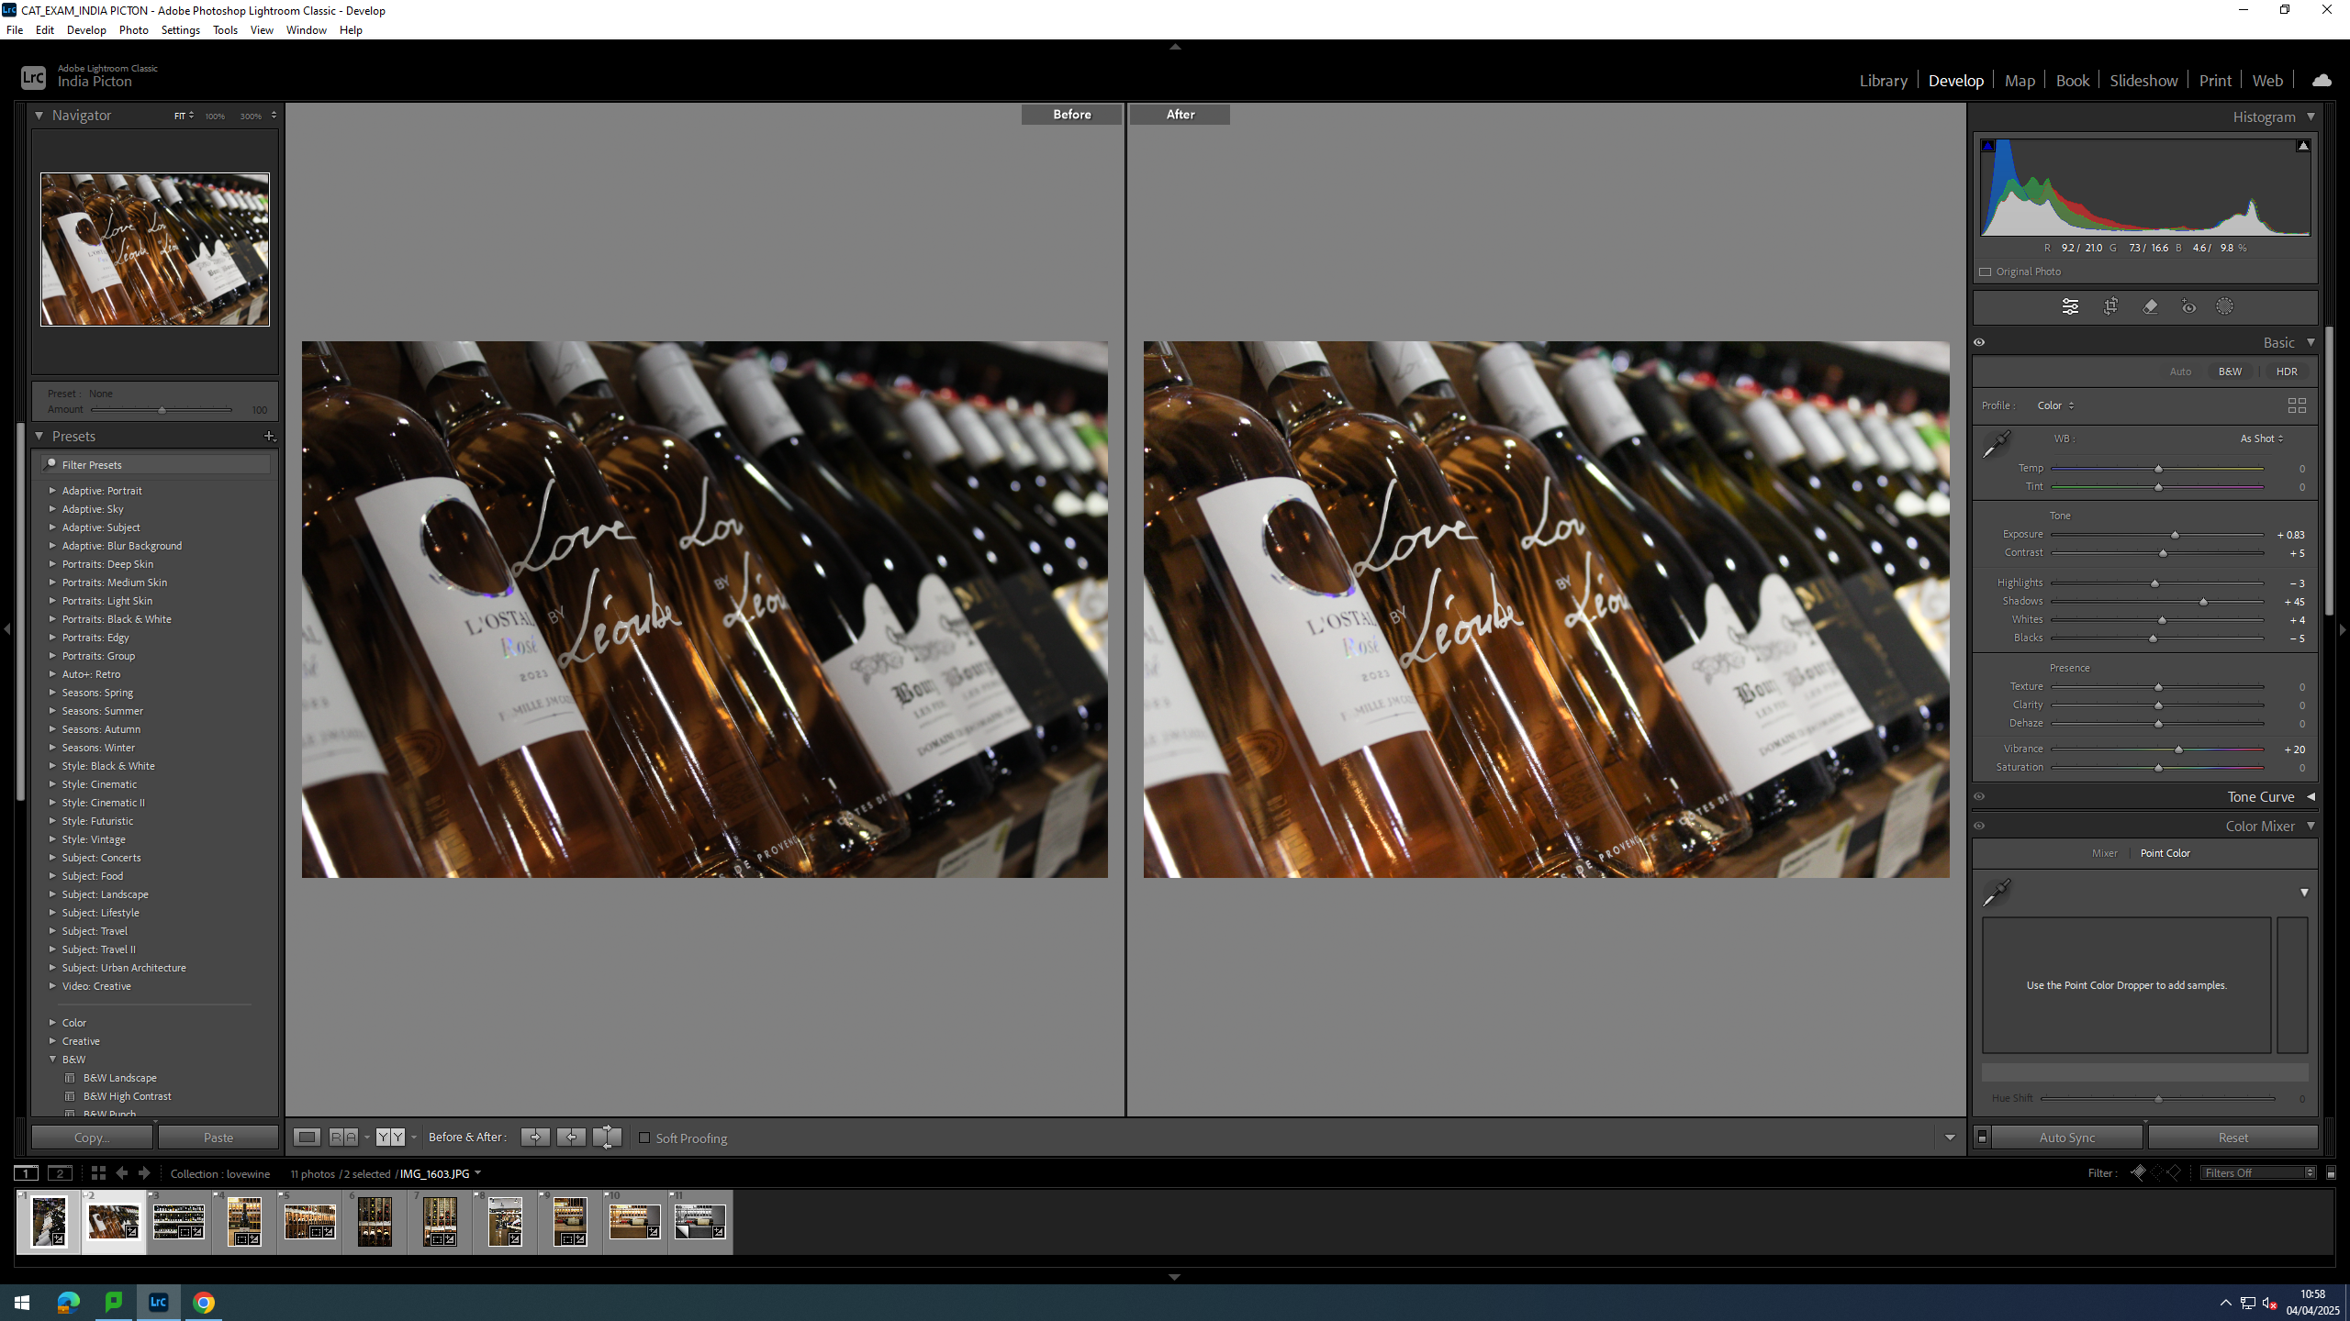Enable the Original Photo checkbox

point(1986,272)
